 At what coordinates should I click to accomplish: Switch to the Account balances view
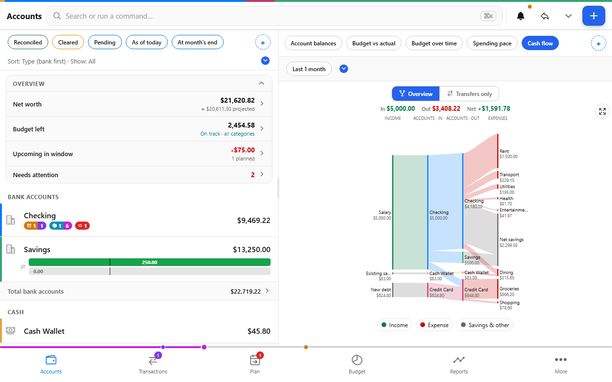[314, 43]
